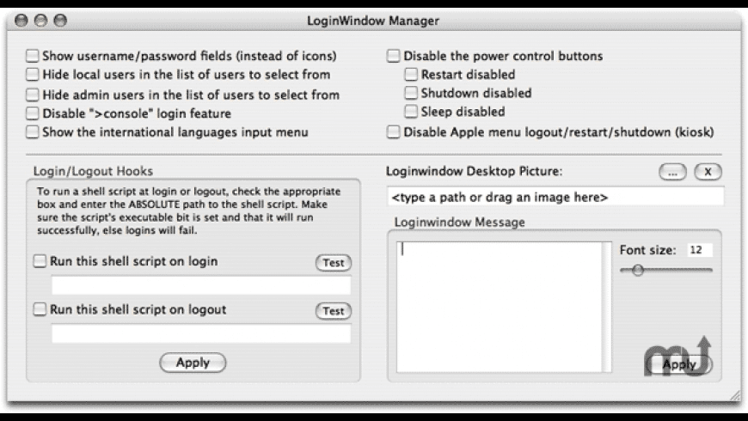Screen dimensions: 748x421
Task: Click the "Font size:" label
Action: [x=647, y=250]
